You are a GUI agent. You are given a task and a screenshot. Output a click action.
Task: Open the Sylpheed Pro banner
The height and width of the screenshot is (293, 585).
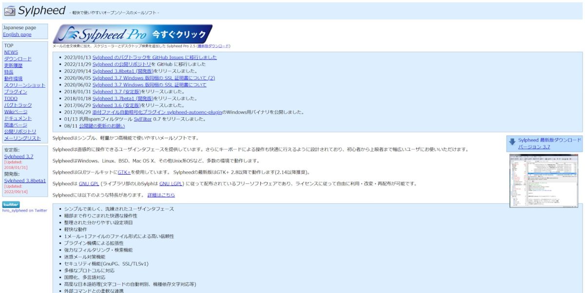click(x=133, y=34)
